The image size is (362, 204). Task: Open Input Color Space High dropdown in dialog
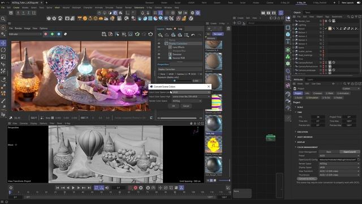191,96
